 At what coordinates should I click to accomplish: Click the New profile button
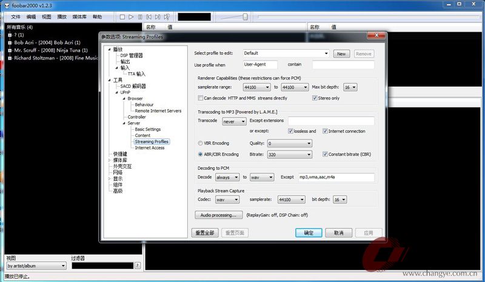341,54
